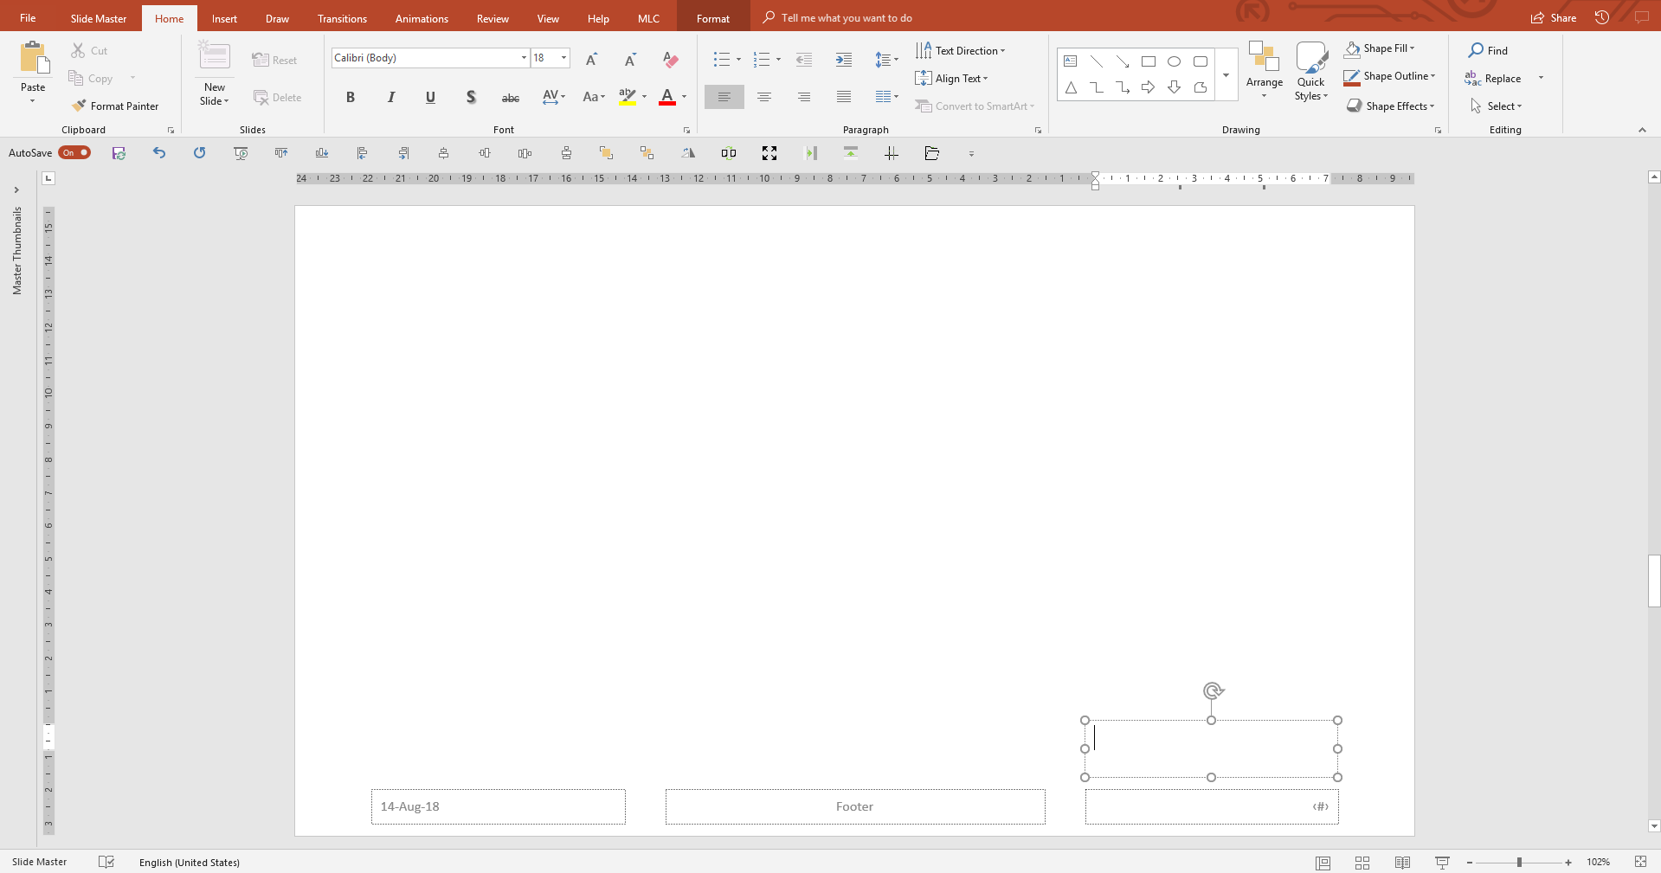The width and height of the screenshot is (1661, 873).
Task: Click the Find magnifier icon
Action: (x=1476, y=50)
